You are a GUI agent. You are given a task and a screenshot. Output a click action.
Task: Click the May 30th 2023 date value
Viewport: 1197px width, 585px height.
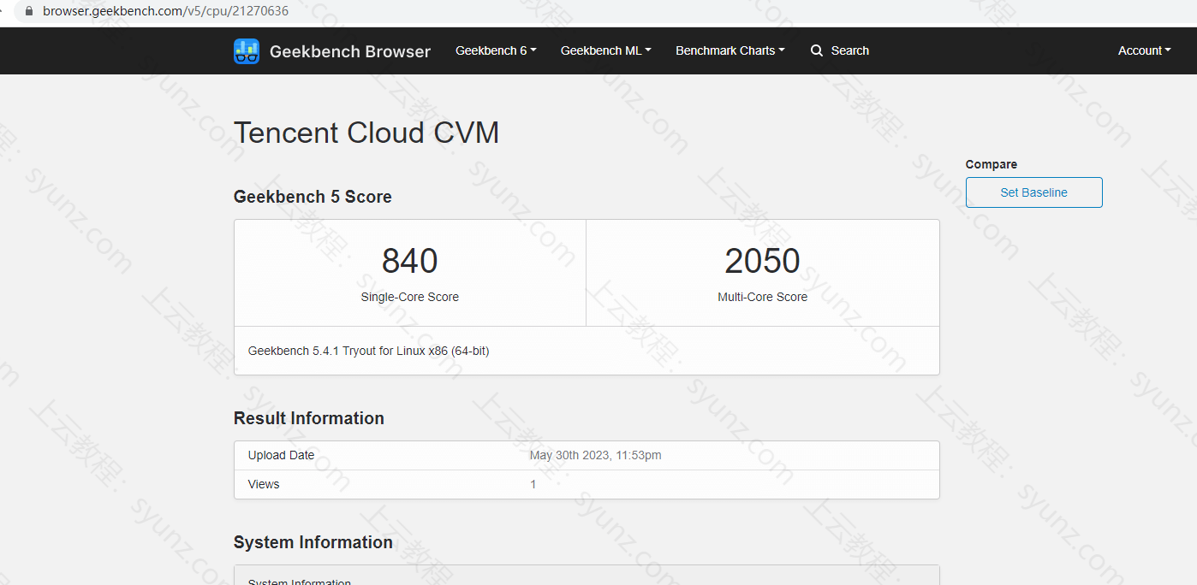(595, 455)
